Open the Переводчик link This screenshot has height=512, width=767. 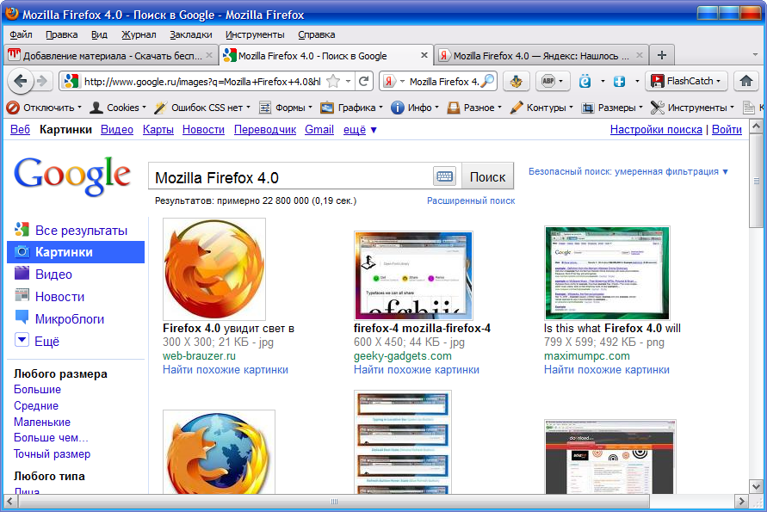265,130
